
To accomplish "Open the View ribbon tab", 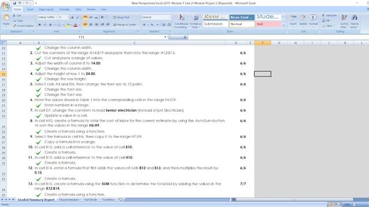I will [x=104, y=9].
